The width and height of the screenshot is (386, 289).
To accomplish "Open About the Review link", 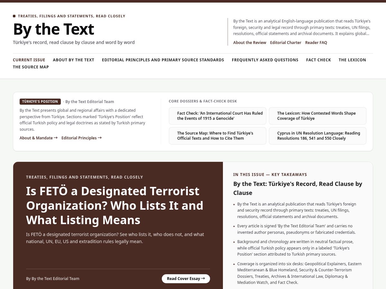I will [x=250, y=42].
